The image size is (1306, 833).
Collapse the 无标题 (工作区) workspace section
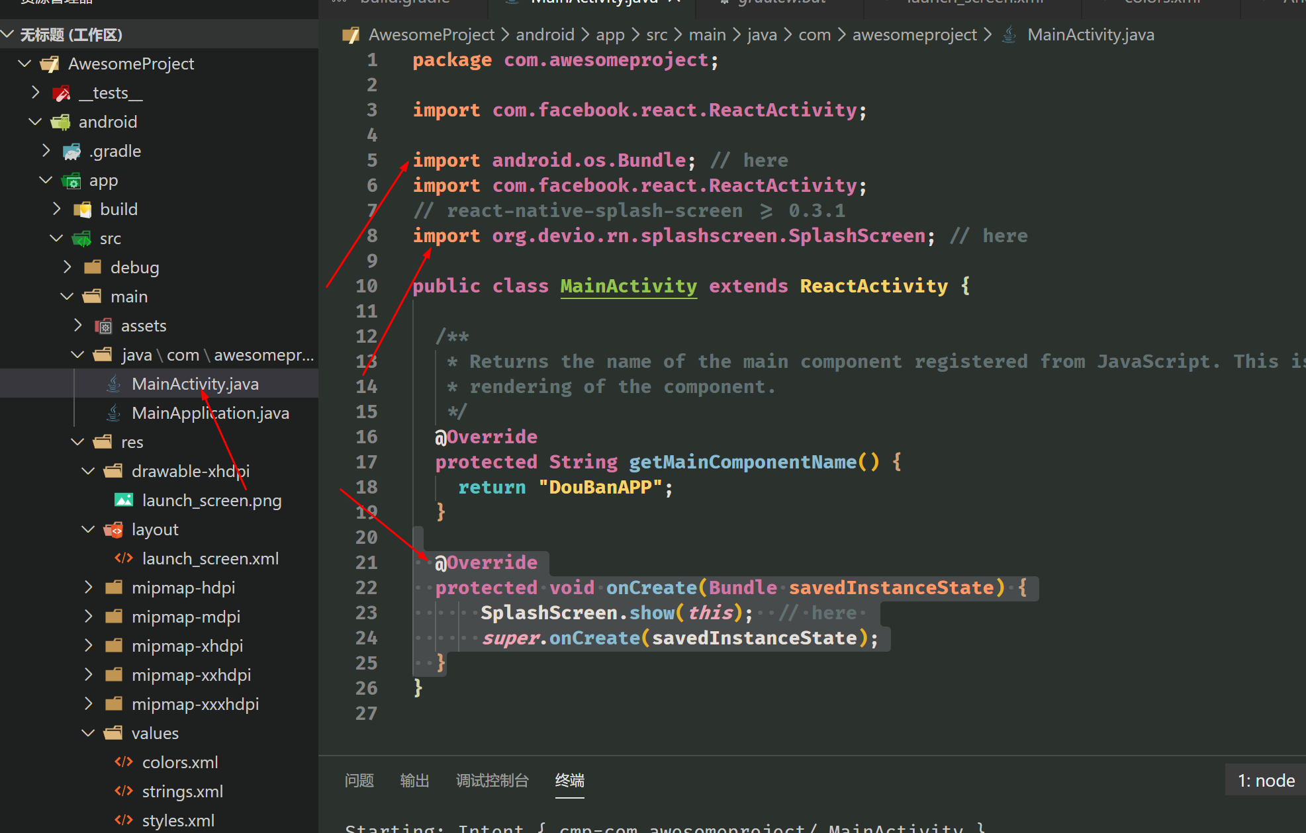8,34
